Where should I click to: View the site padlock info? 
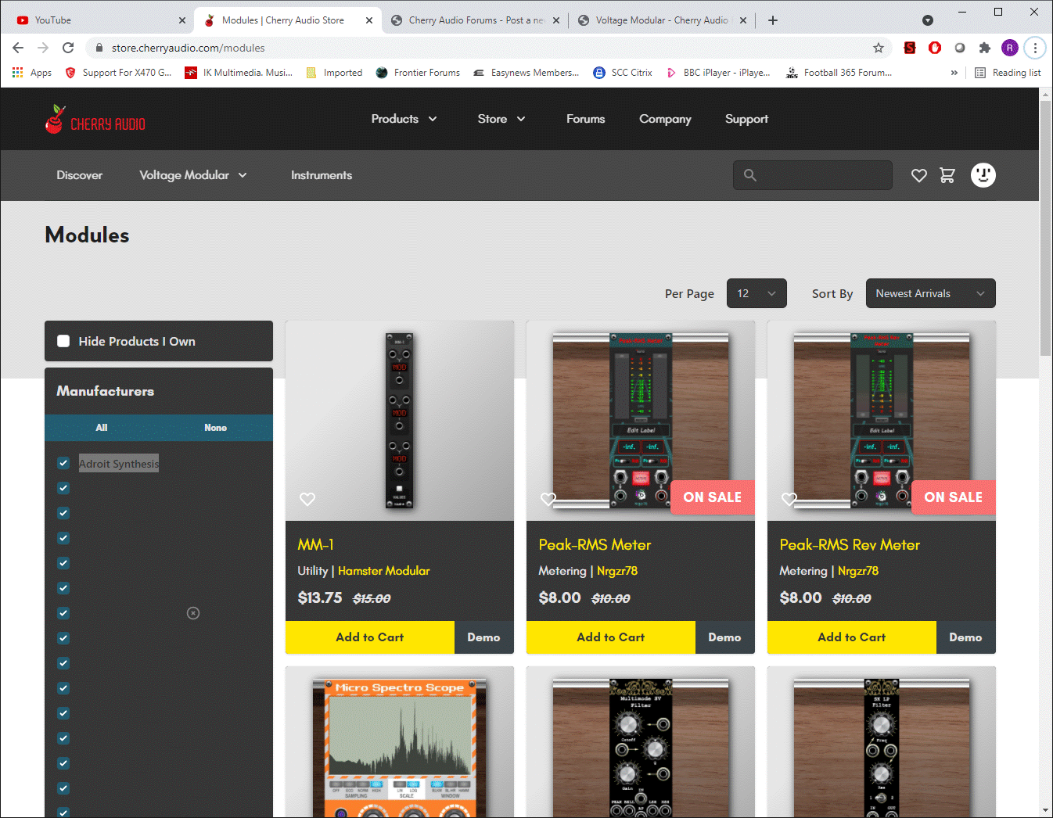pyautogui.click(x=99, y=48)
